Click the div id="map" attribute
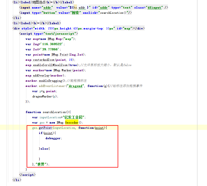This screenshot has height=186, width=207. point(125,28)
